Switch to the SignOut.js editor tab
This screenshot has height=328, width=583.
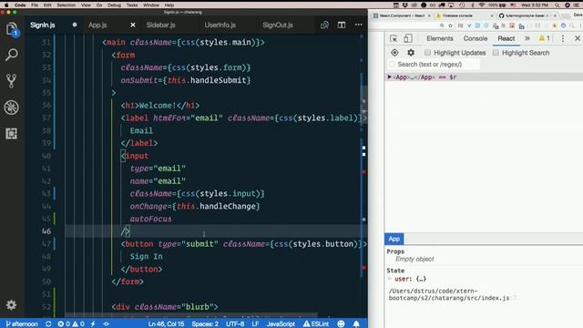[278, 25]
